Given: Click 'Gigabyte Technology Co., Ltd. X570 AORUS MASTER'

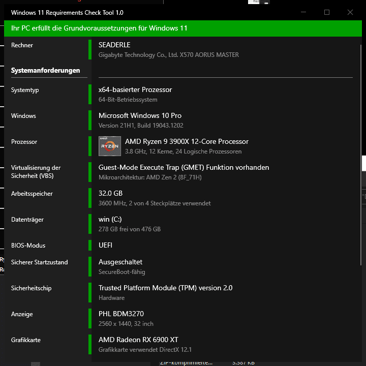Looking at the screenshot, I should [x=169, y=55].
